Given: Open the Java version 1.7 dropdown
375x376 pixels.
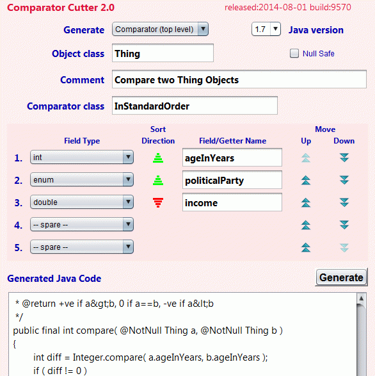Looking at the screenshot, I should [x=266, y=29].
